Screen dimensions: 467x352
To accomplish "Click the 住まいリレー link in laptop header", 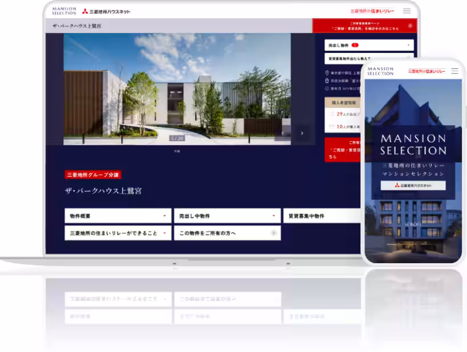I will 372,11.
